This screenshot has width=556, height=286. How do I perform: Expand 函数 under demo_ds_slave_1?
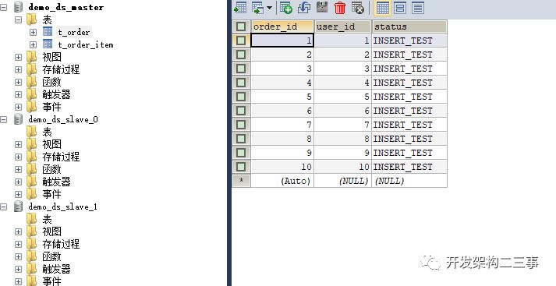pos(18,256)
